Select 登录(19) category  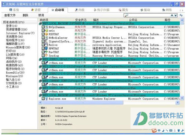[x=12, y=26]
